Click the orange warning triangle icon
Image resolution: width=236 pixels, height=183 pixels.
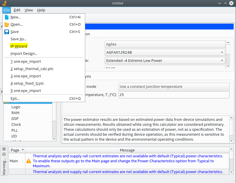pyautogui.click(x=29, y=161)
